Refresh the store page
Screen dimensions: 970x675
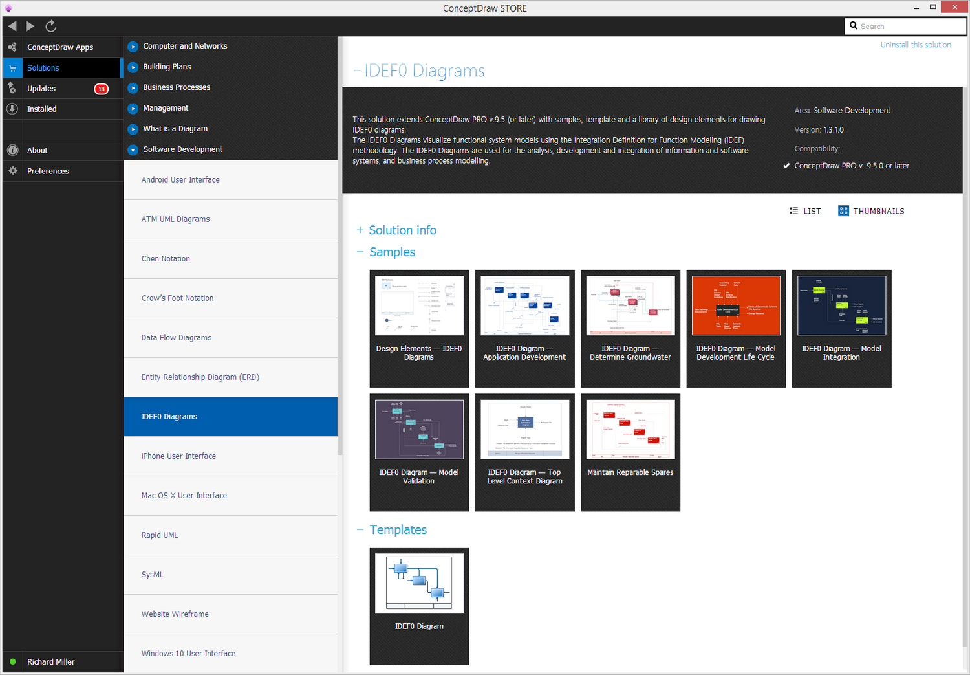click(x=51, y=26)
